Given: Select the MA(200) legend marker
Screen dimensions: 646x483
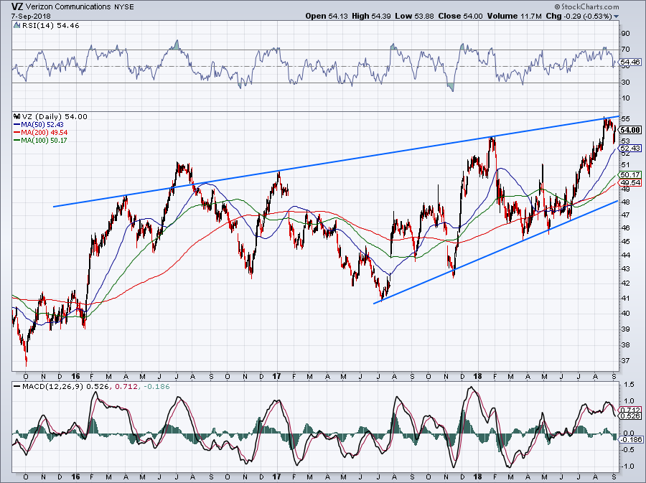Looking at the screenshot, I should [x=17, y=132].
